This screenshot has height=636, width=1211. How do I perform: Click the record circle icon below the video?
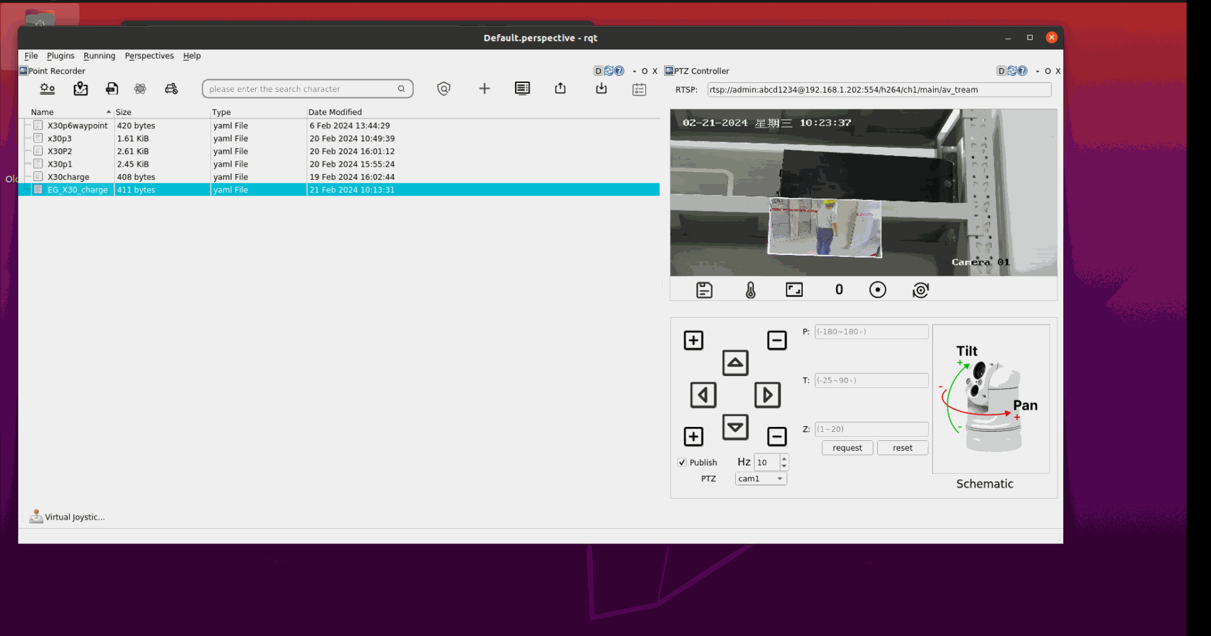tap(877, 290)
